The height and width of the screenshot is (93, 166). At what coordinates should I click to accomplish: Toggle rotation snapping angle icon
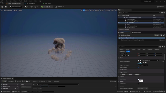101,10
